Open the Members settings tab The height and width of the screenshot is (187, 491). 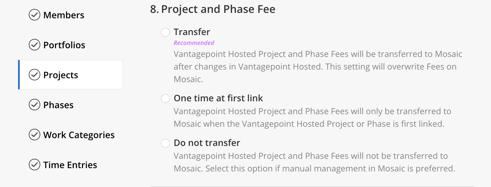71,15
